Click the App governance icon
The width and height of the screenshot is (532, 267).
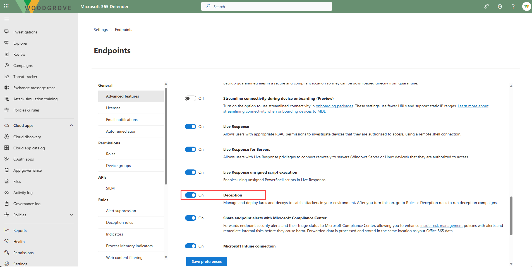(x=7, y=170)
